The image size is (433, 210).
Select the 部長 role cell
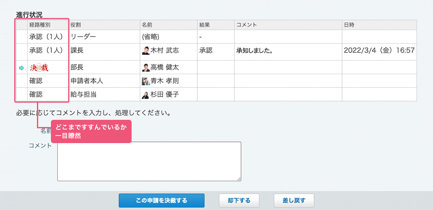click(104, 67)
